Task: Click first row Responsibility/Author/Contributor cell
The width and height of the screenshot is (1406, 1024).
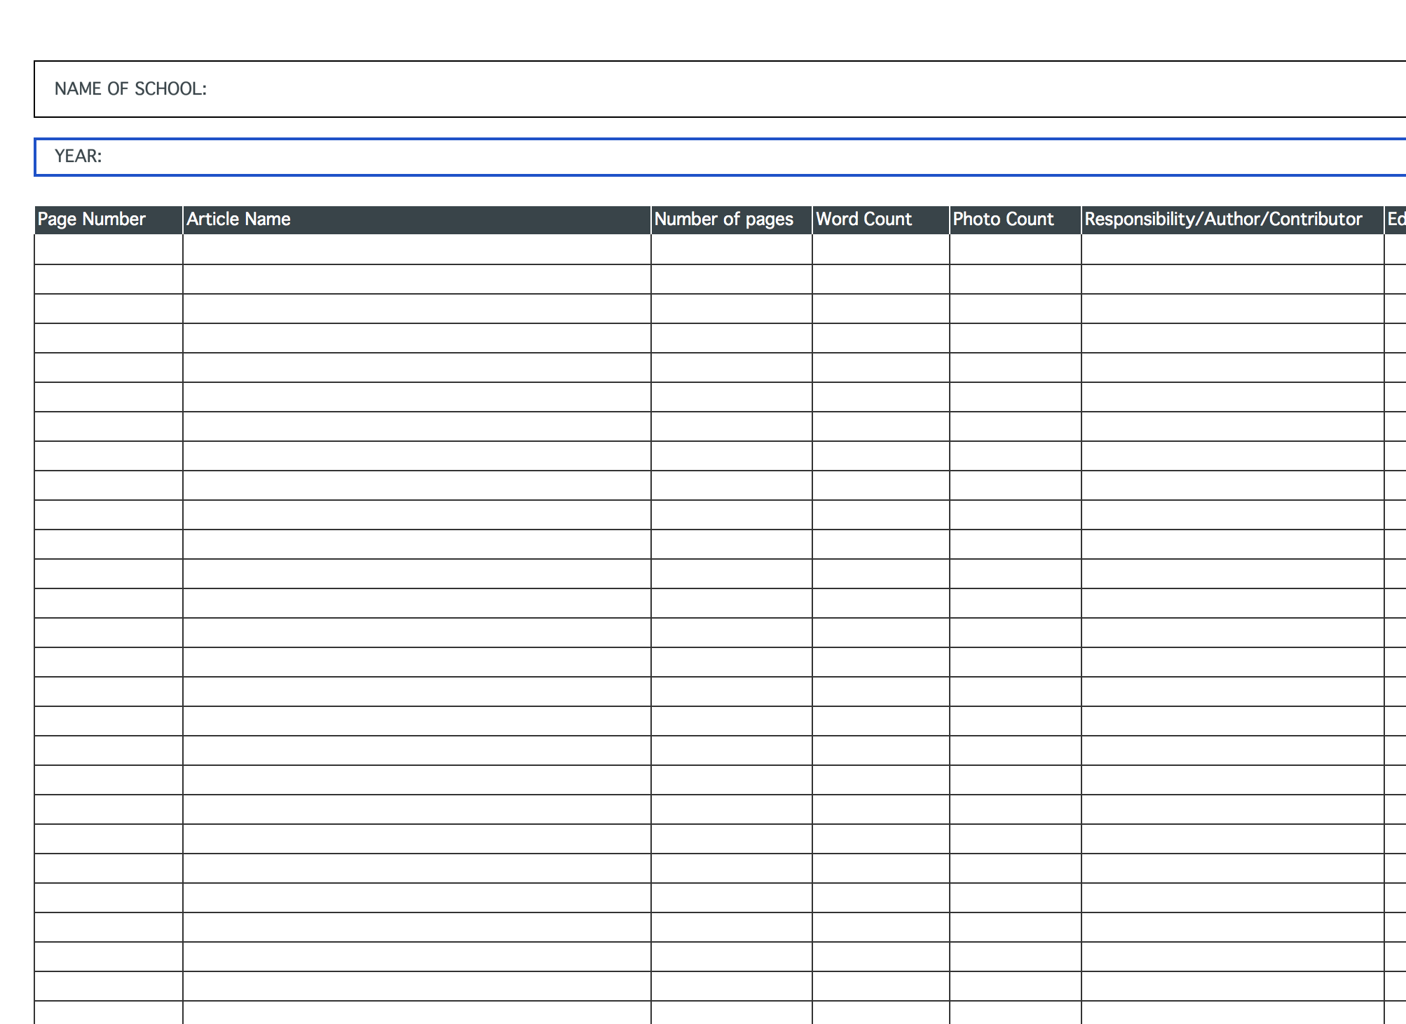Action: pos(1231,250)
